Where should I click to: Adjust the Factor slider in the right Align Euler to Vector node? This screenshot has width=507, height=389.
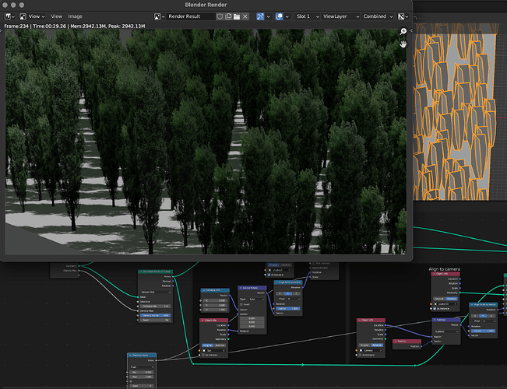pos(483,331)
